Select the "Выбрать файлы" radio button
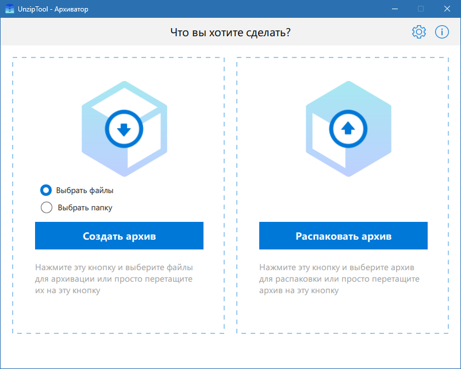The height and width of the screenshot is (369, 461). pyautogui.click(x=46, y=191)
